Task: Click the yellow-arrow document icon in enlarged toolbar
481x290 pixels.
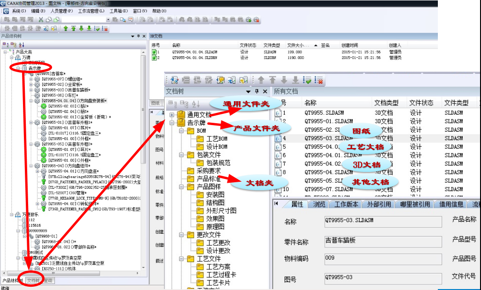Action: click(x=244, y=80)
